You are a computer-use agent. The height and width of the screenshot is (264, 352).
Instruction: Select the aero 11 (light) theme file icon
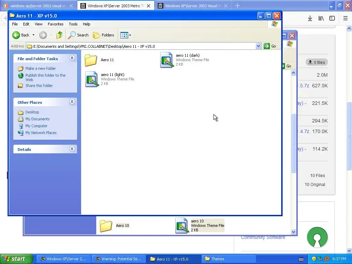[92, 79]
